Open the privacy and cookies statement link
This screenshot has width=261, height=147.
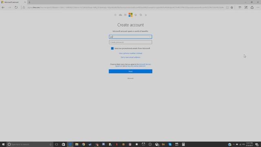[x=136, y=66]
